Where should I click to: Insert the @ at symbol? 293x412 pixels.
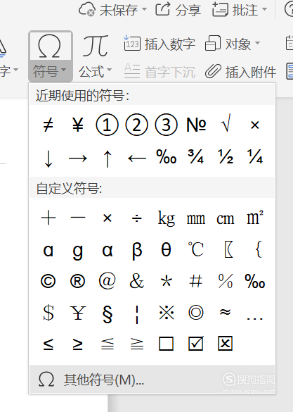click(108, 280)
